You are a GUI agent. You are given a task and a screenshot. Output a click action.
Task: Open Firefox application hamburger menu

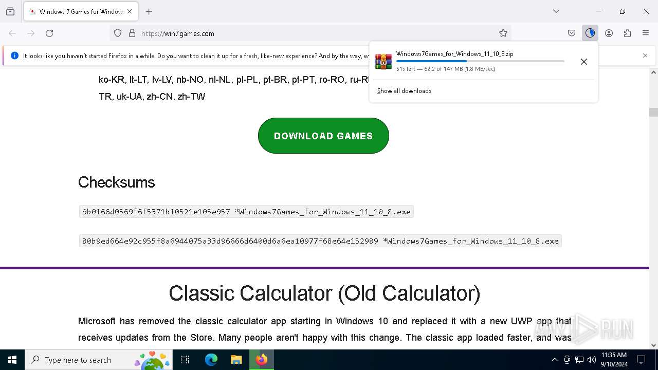(646, 33)
